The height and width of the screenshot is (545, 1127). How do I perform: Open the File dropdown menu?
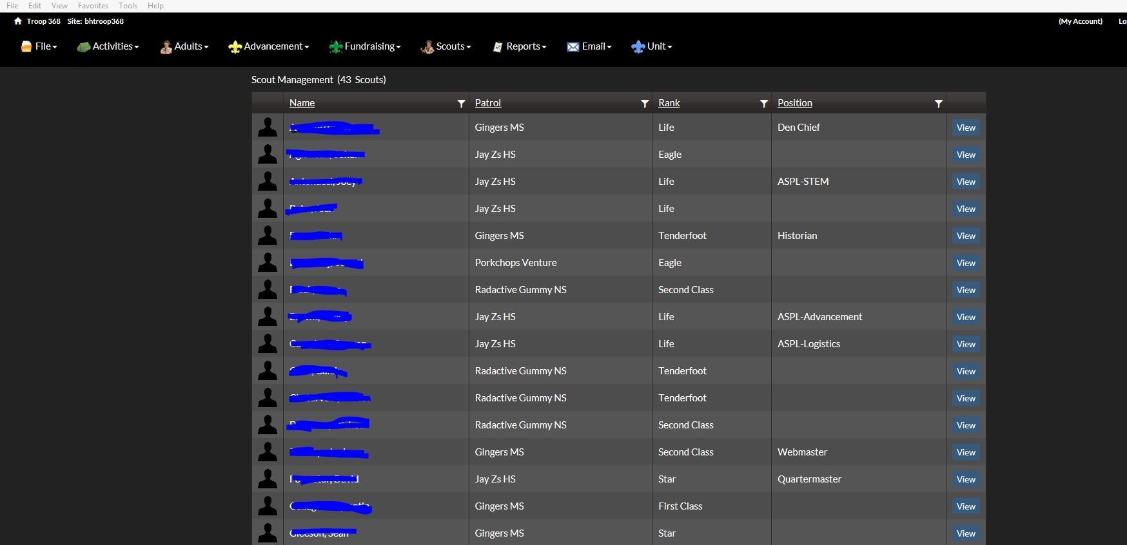click(39, 46)
